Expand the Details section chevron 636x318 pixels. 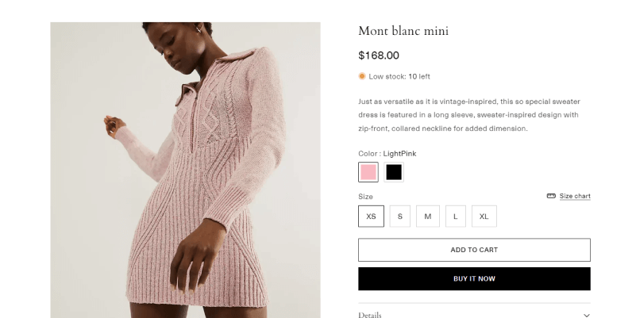[x=586, y=315]
